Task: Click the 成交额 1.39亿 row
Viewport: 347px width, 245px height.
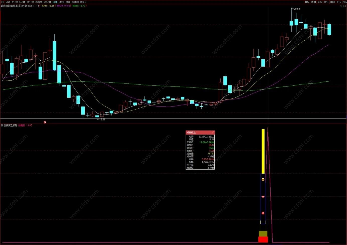Action: tap(200, 156)
